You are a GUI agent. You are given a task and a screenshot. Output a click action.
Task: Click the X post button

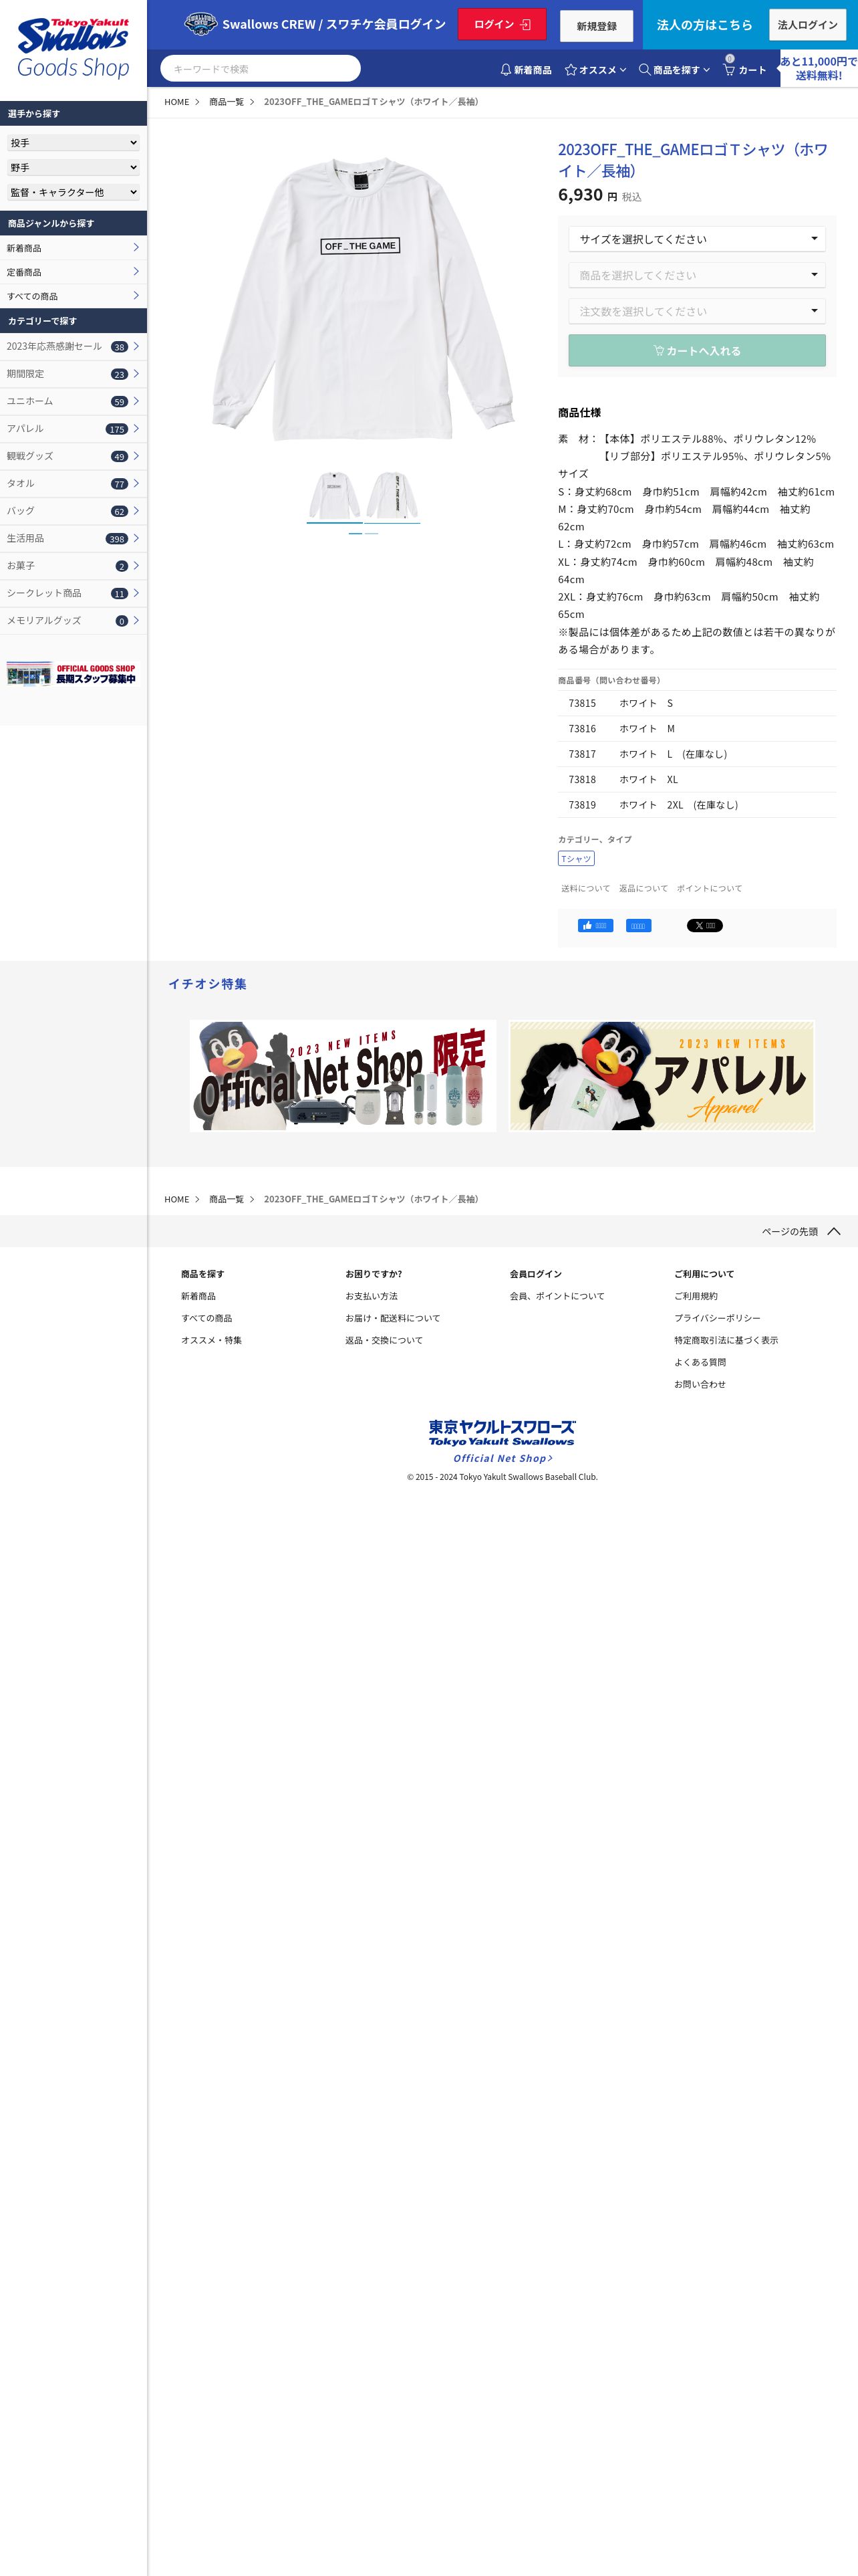(x=704, y=925)
